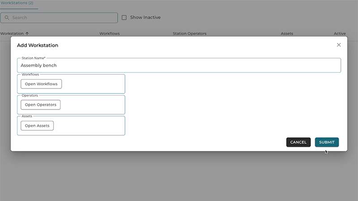Image resolution: width=358 pixels, height=201 pixels.
Task: Switch to the WorkStations (2) tab
Action: (x=17, y=3)
